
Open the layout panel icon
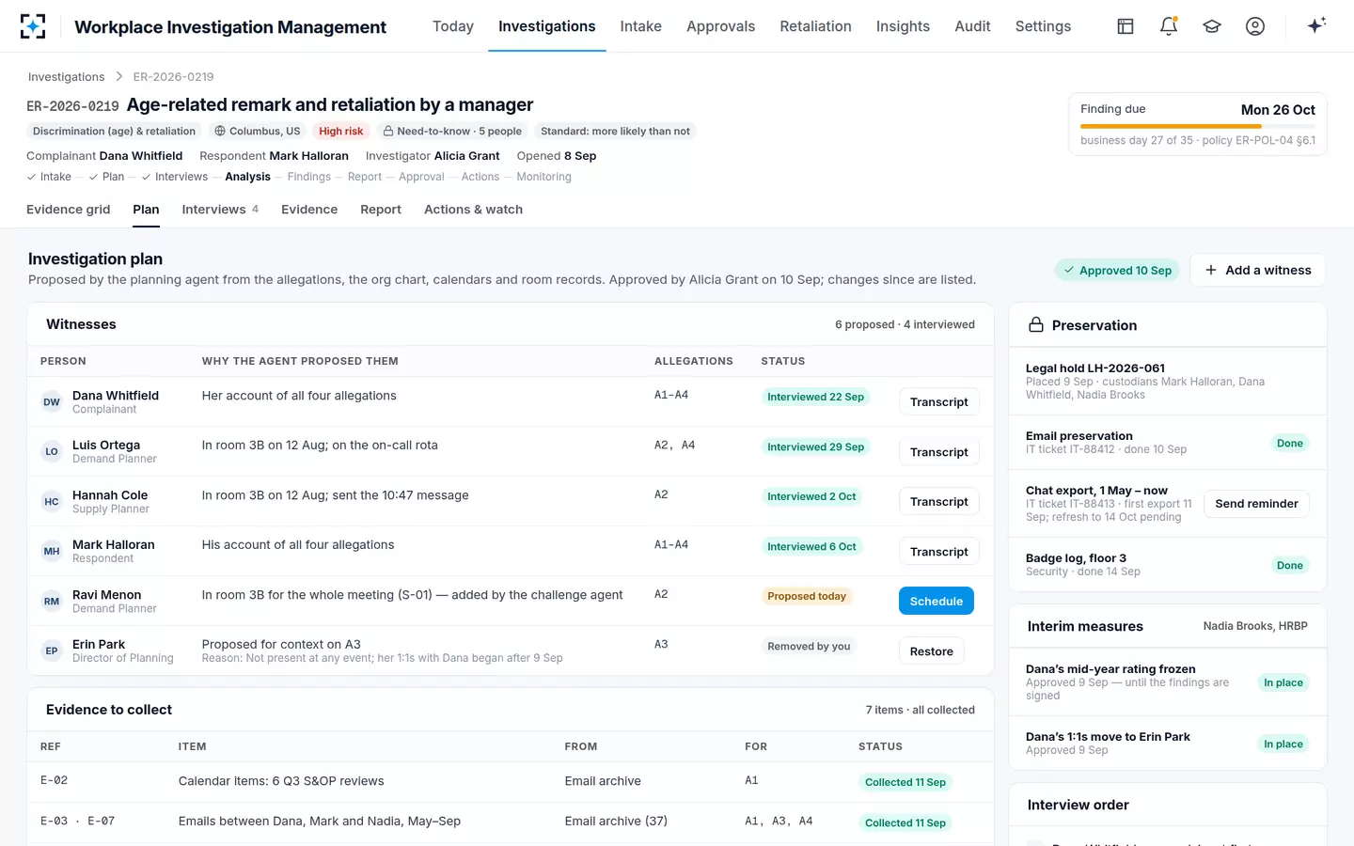tap(1126, 26)
